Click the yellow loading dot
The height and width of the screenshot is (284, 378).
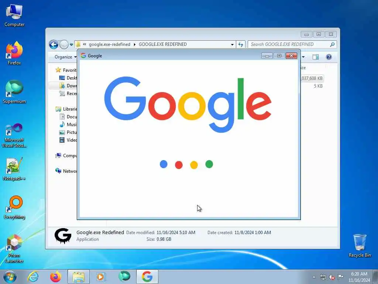[194, 165]
